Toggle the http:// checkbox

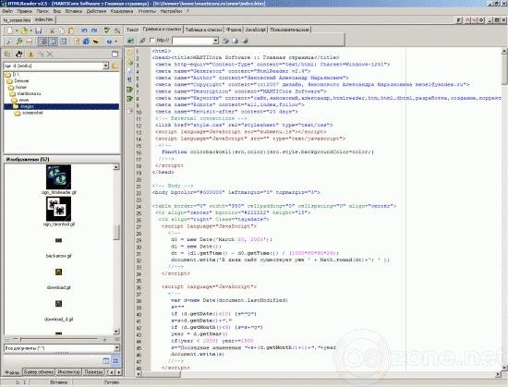pos(152,40)
